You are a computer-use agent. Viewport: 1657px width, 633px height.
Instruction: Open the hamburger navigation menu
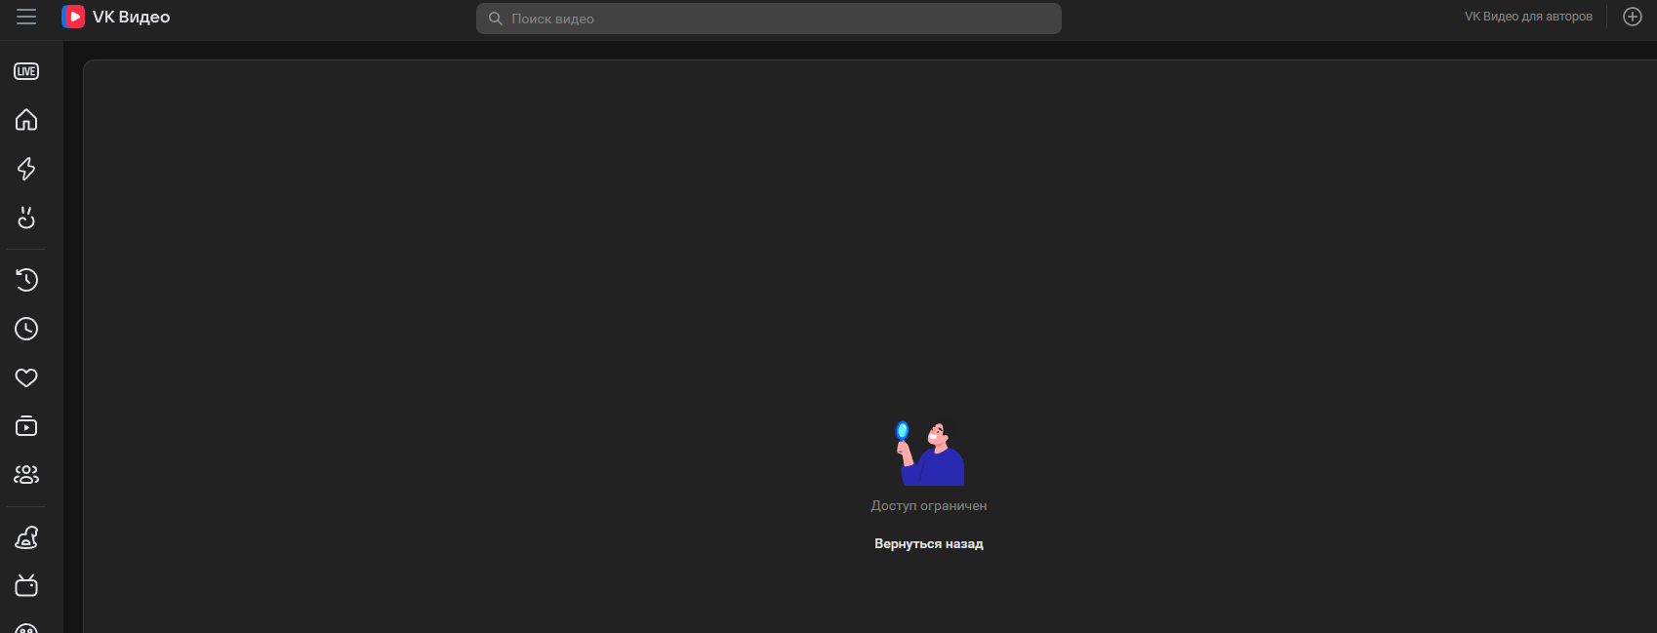26,17
